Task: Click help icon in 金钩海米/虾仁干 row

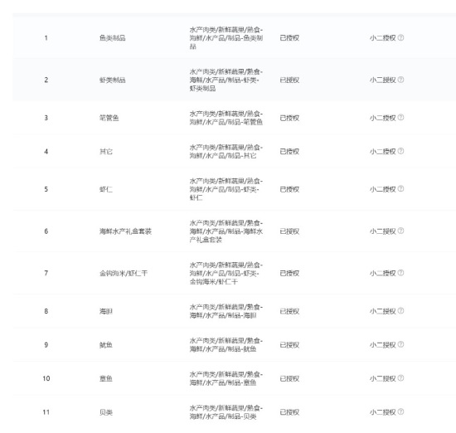Action: click(400, 273)
